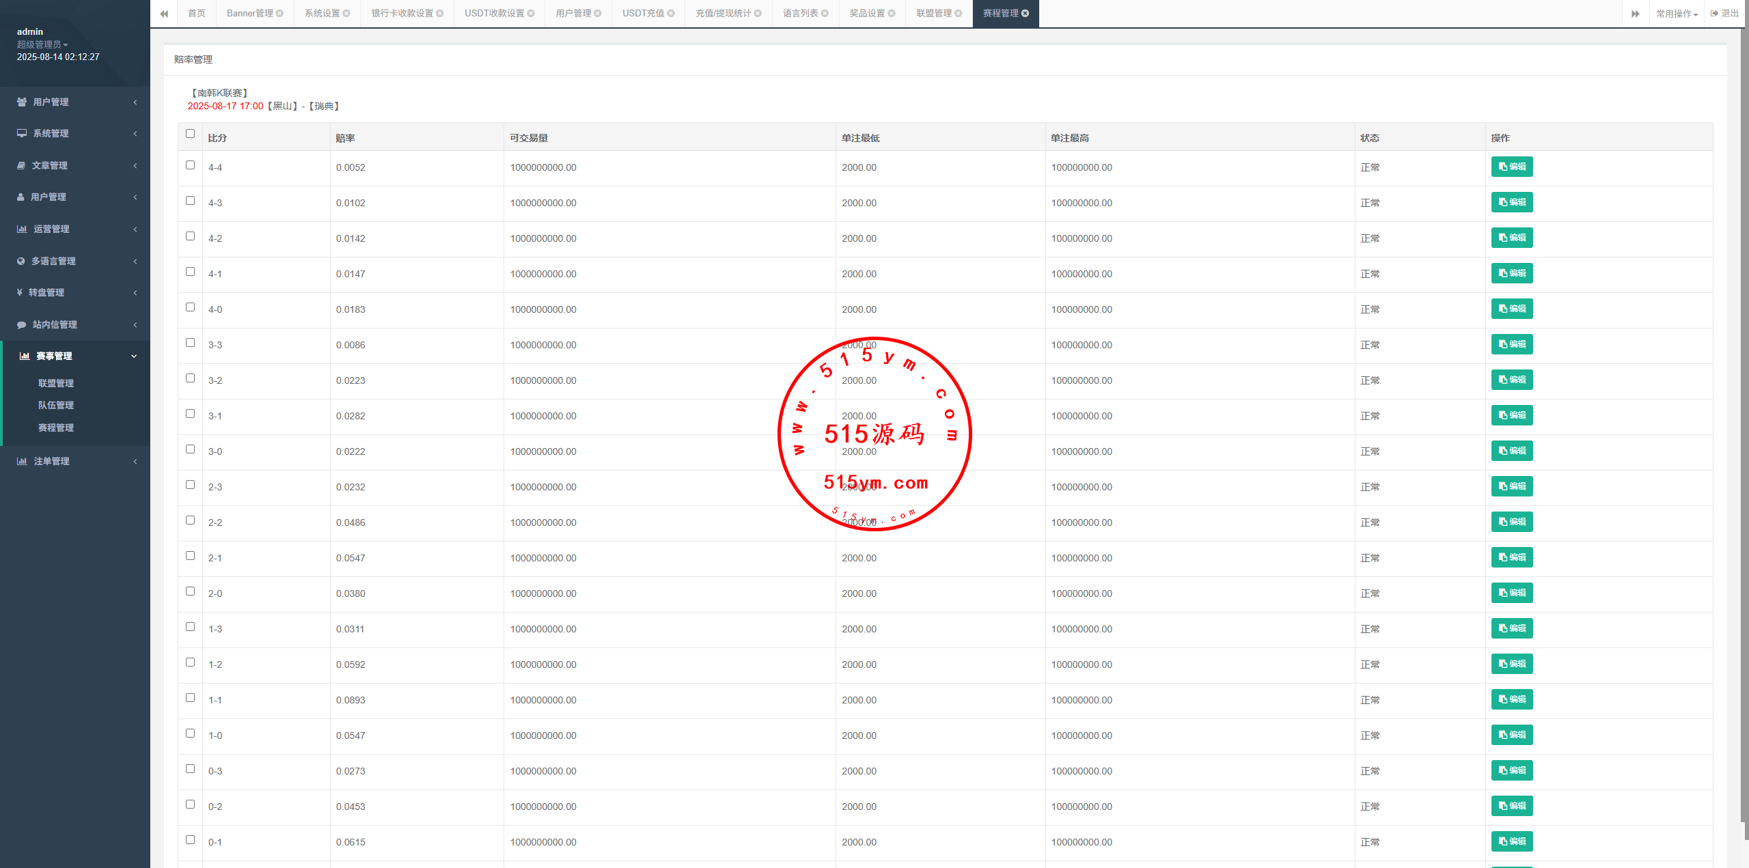
Task: Expand the 超级管理员 admin dropdown
Action: pos(42,44)
